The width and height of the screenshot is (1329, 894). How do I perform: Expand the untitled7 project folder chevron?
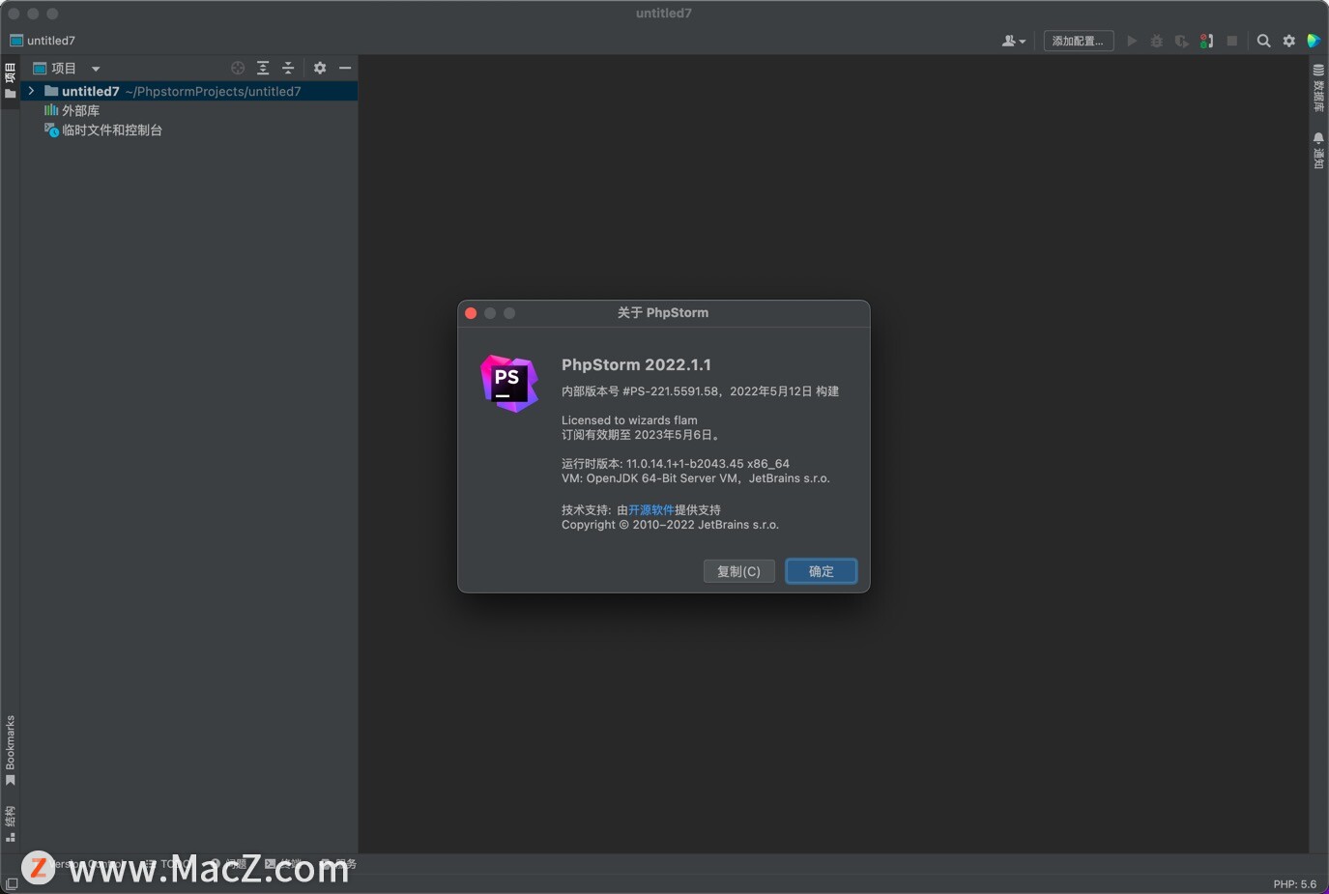31,91
